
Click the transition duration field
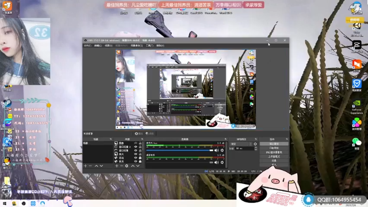245,148
